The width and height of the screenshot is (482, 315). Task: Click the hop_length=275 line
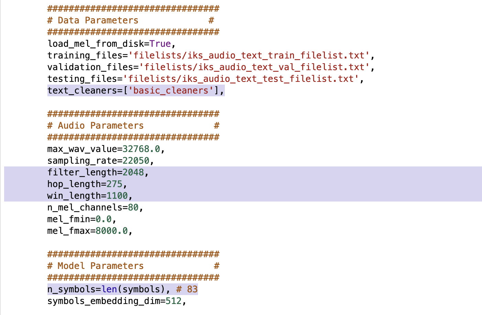click(87, 184)
